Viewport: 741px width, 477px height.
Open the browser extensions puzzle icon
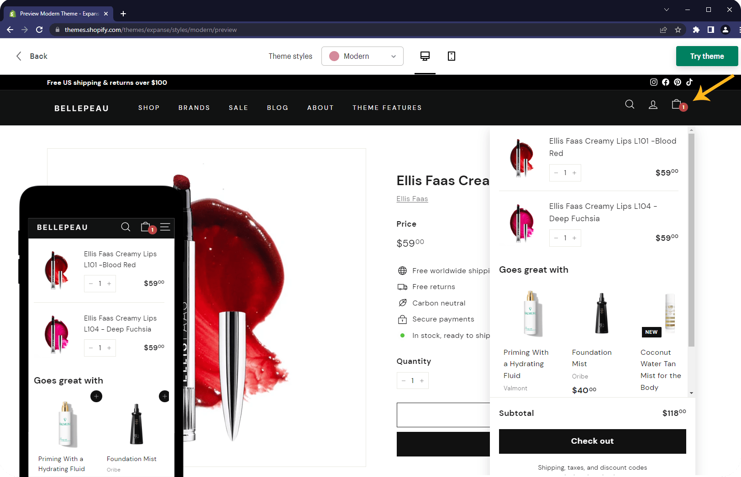tap(696, 30)
